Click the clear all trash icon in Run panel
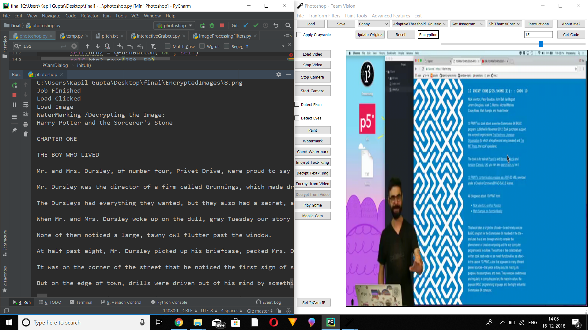 (26, 134)
